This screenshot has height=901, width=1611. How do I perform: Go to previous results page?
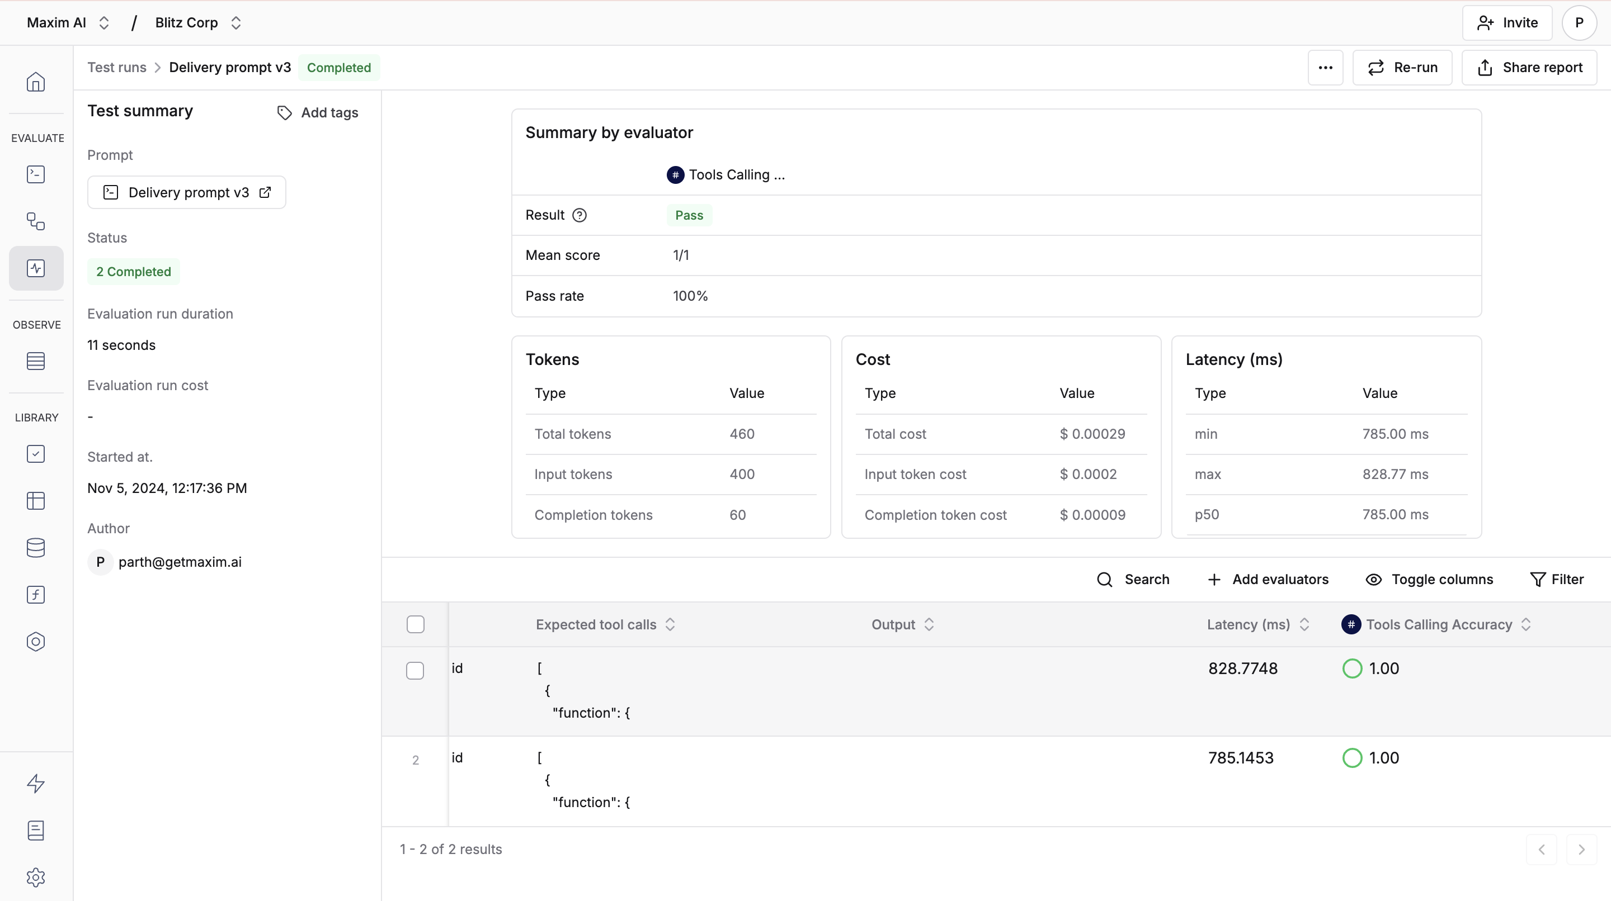[x=1542, y=849]
